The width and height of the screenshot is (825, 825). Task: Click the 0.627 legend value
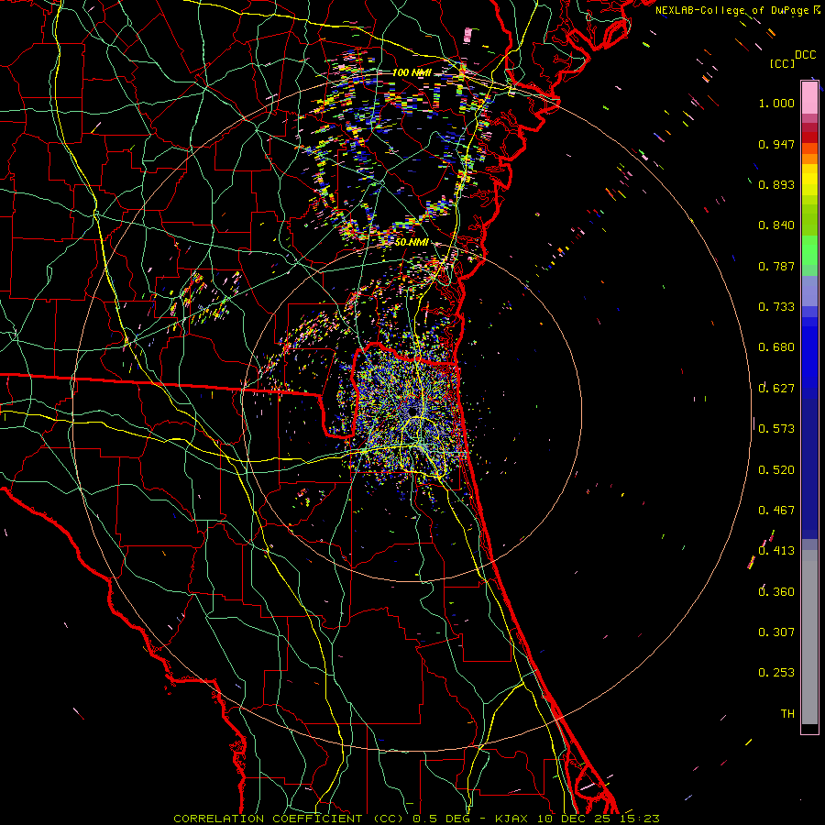point(776,389)
